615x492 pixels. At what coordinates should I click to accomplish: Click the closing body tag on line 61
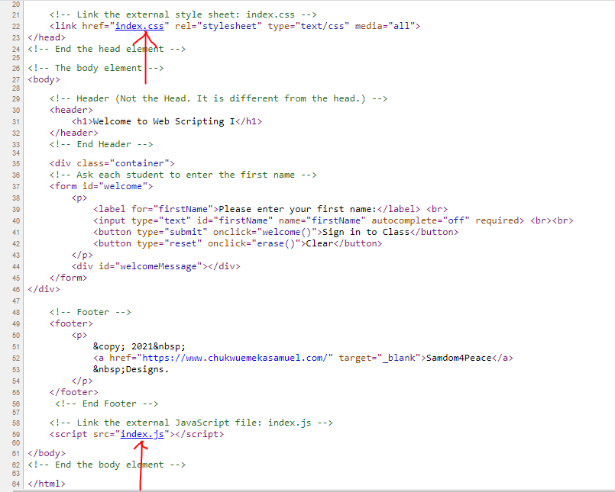coord(47,454)
